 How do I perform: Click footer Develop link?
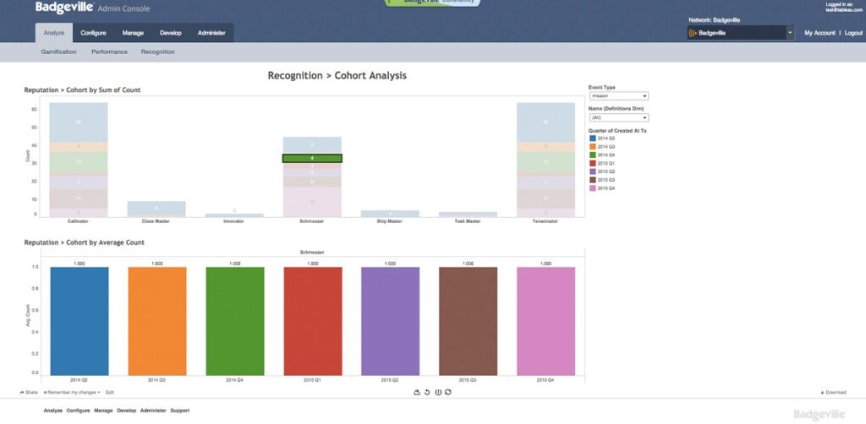pos(127,410)
